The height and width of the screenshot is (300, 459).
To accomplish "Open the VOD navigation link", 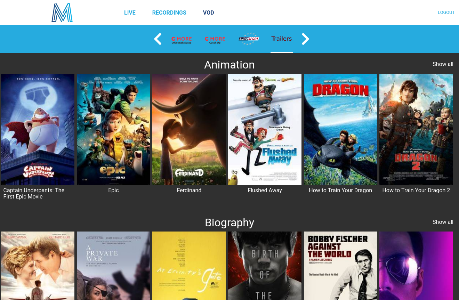I will tap(208, 13).
